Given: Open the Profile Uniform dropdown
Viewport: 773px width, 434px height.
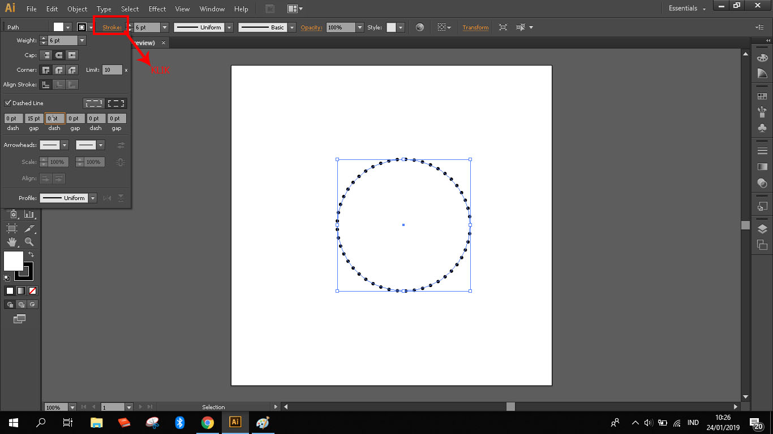Looking at the screenshot, I should pyautogui.click(x=92, y=198).
